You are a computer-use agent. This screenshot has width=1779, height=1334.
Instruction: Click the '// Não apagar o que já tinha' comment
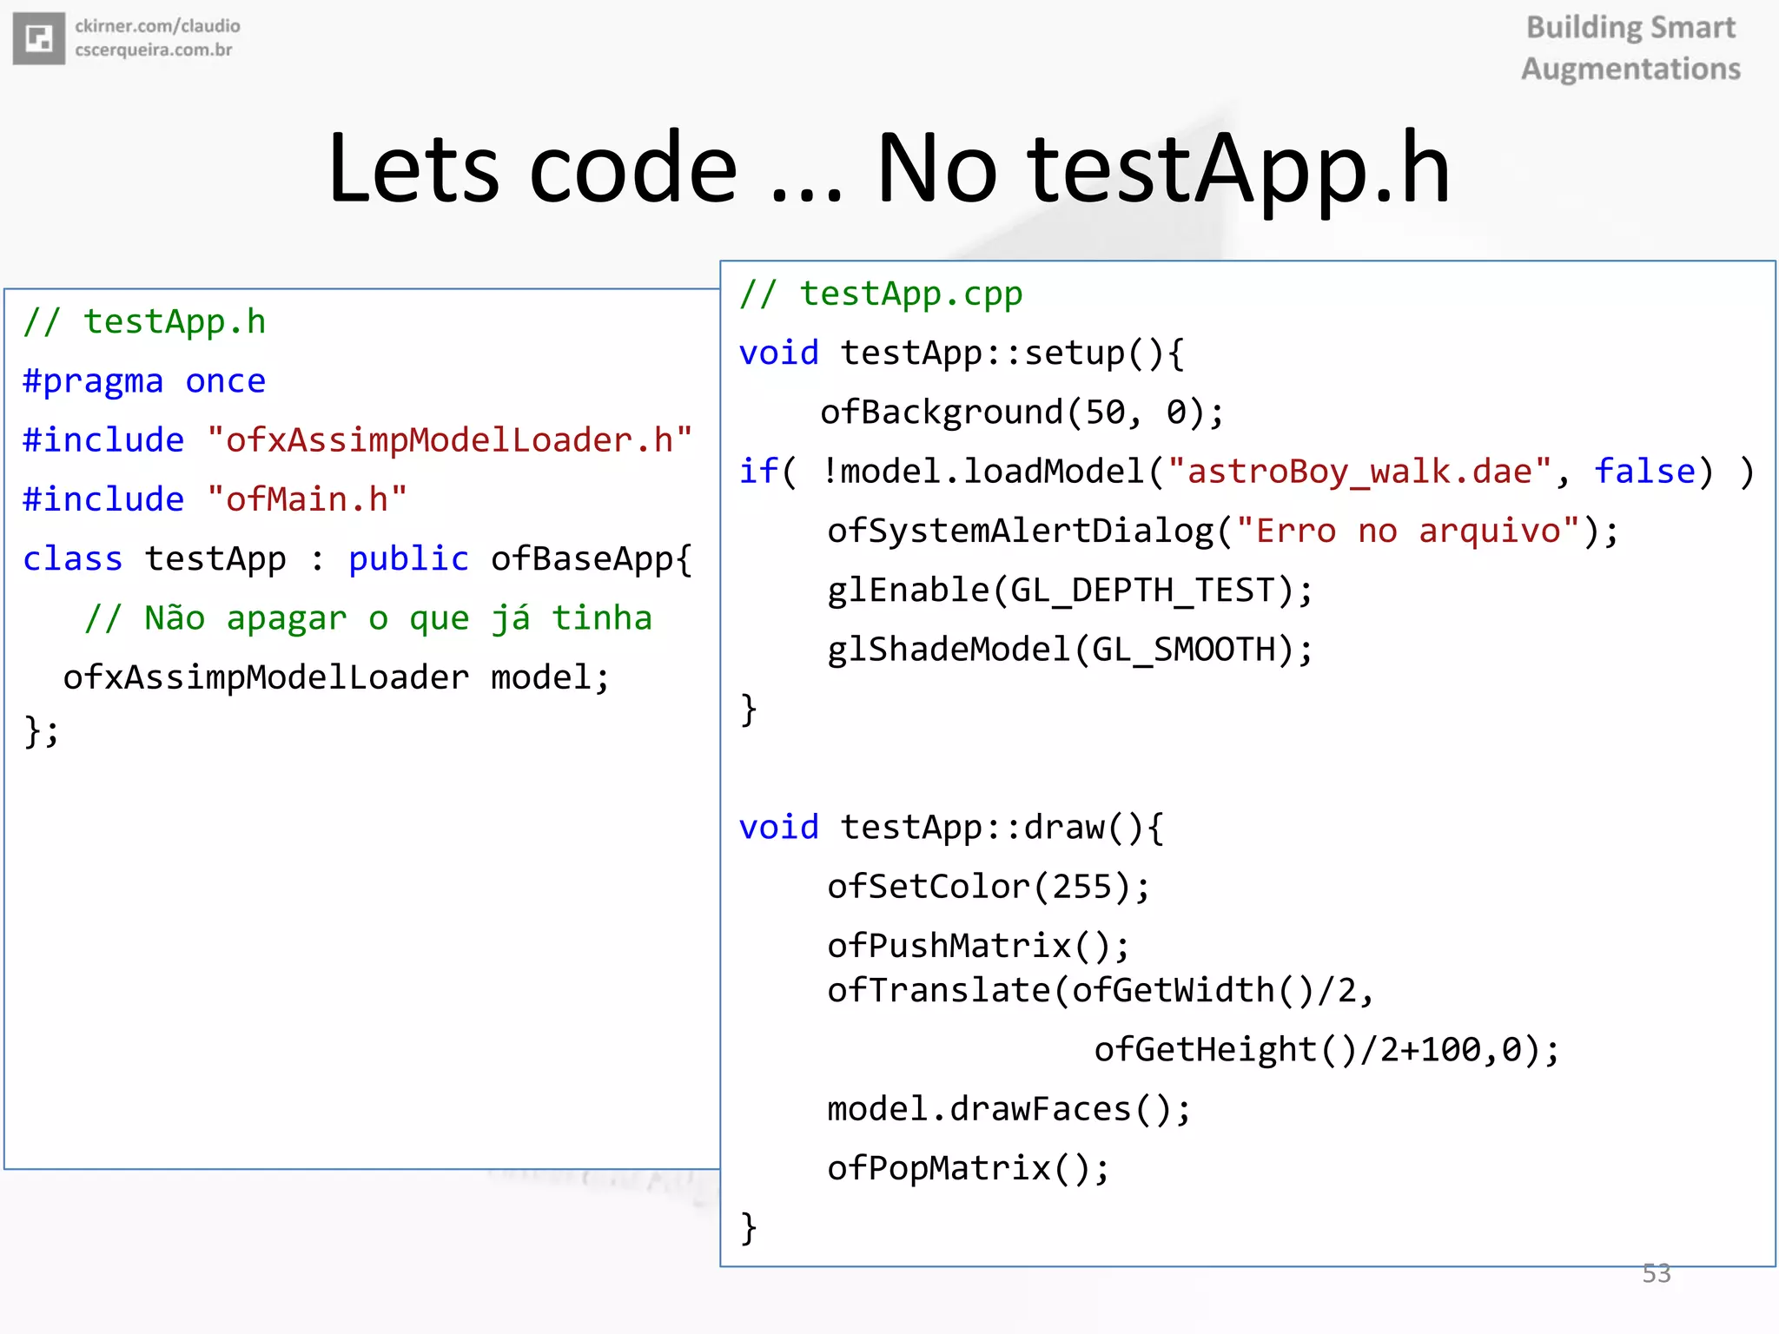coord(368,618)
